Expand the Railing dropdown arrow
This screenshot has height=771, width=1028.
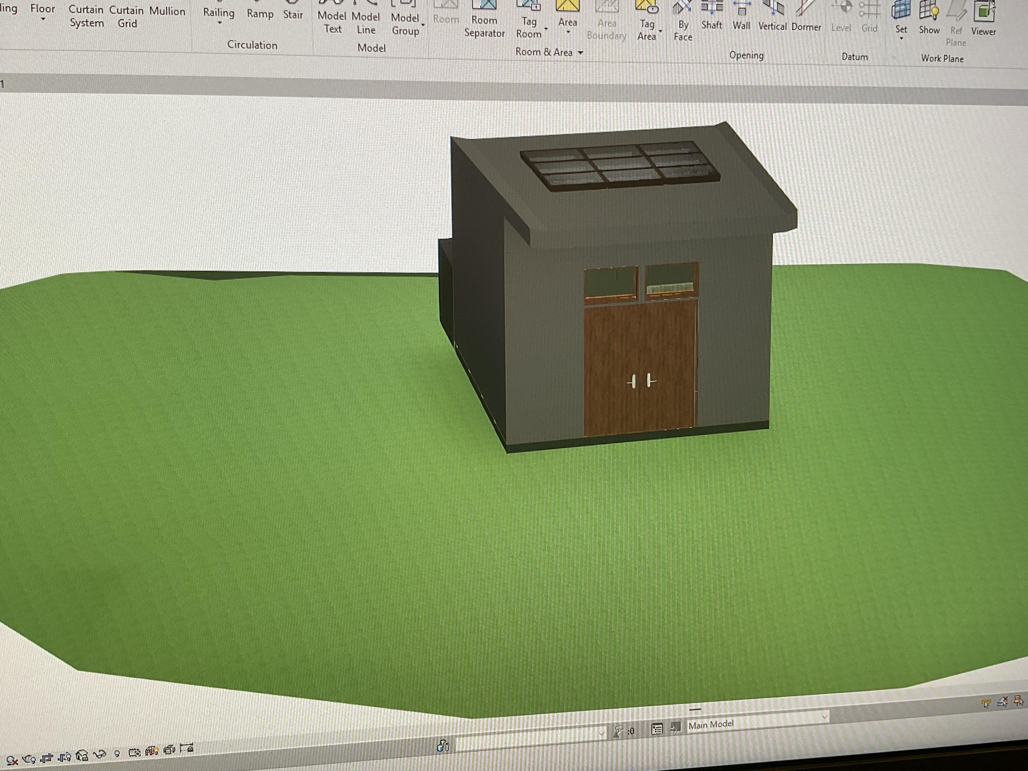pyautogui.click(x=219, y=23)
